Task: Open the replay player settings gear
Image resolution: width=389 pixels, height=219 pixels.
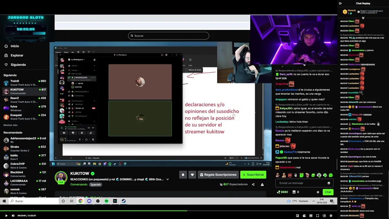Action: pyautogui.click(x=331, y=216)
